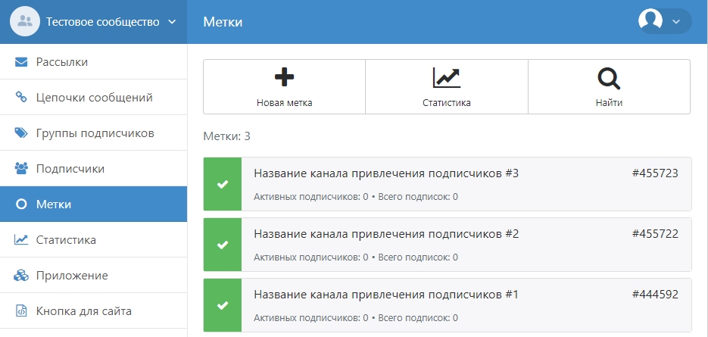Click the envelope icon beside Рассылки
The image size is (708, 337).
coord(21,62)
